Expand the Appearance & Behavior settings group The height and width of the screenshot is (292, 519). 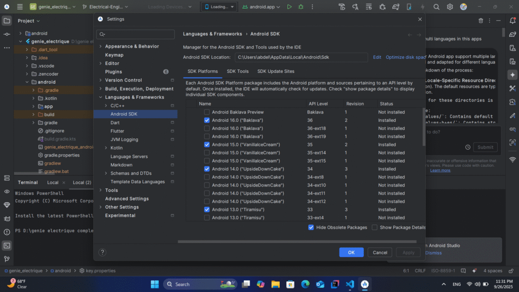tap(100, 47)
